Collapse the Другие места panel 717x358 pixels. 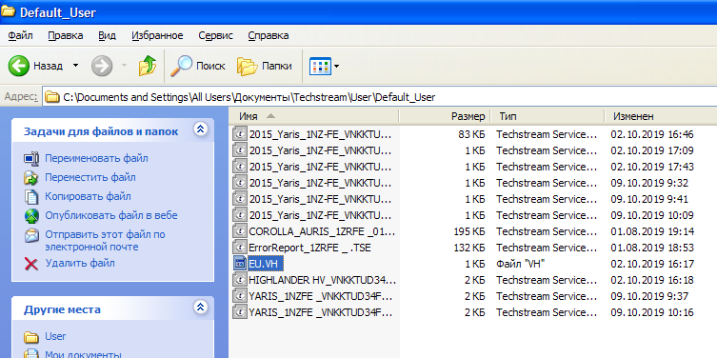(200, 307)
